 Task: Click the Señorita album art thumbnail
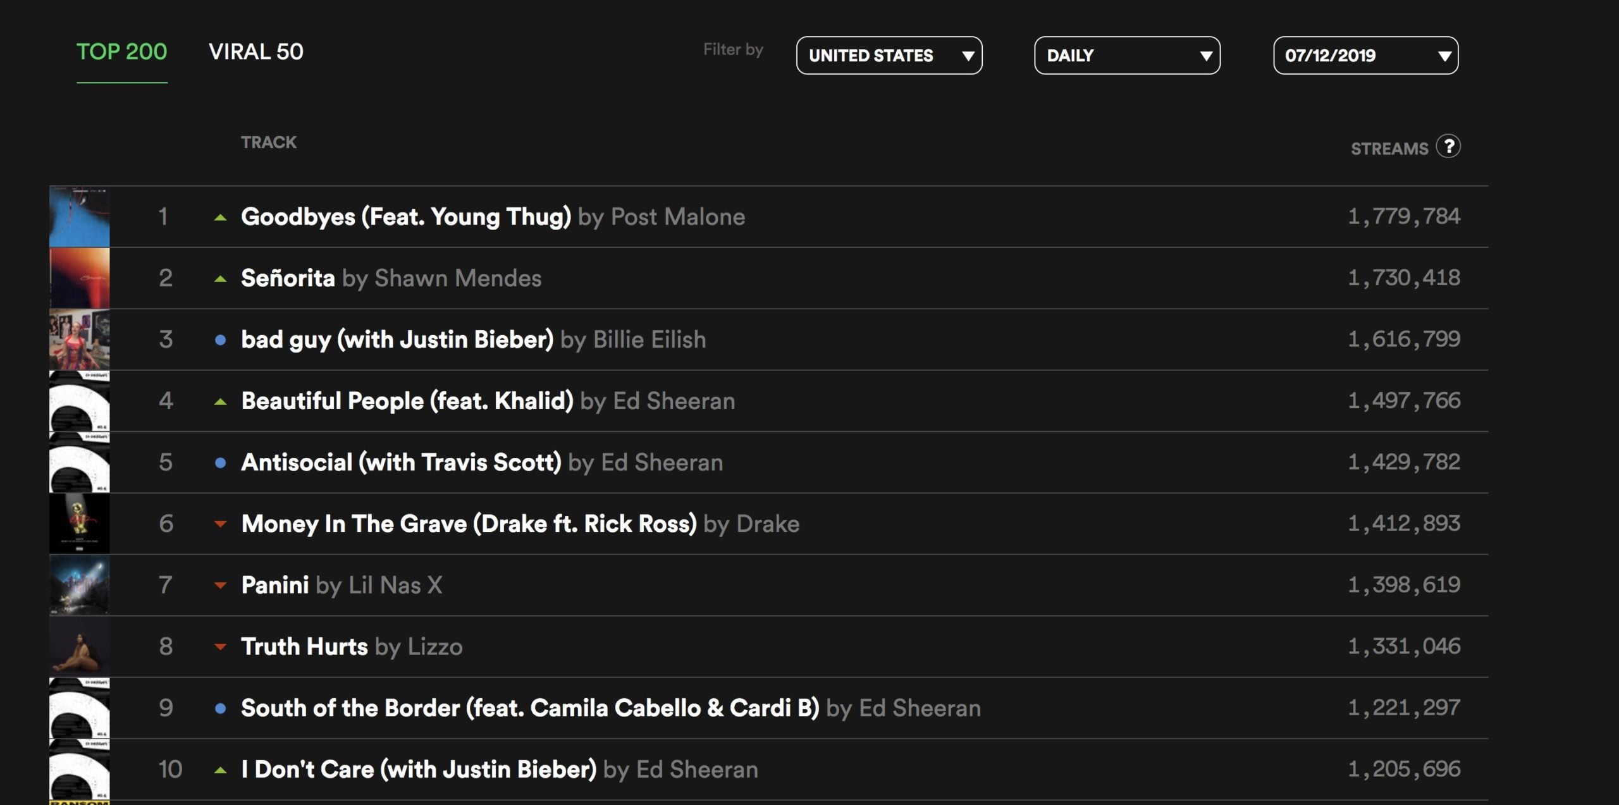[80, 278]
